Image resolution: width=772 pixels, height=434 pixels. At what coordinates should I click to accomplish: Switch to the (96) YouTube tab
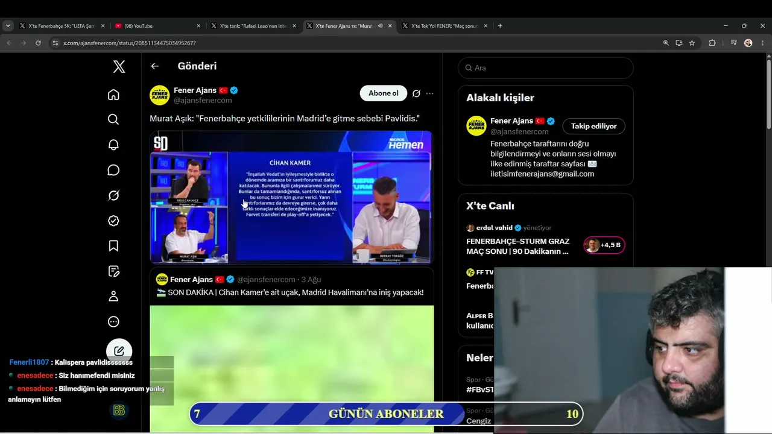158,26
